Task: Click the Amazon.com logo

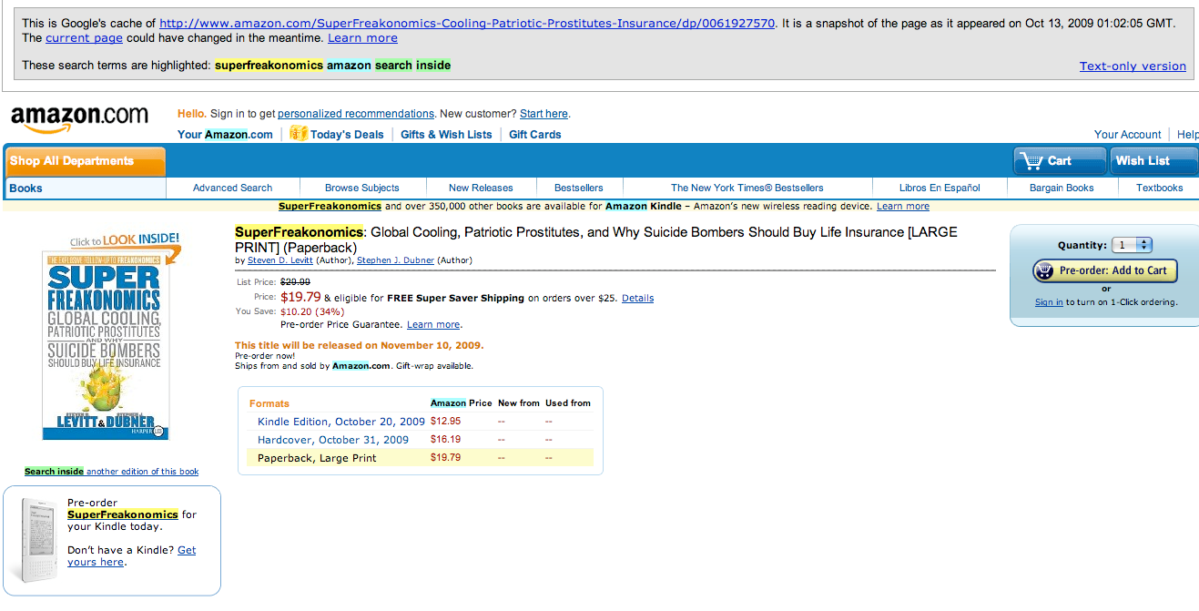Action: pyautogui.click(x=79, y=117)
